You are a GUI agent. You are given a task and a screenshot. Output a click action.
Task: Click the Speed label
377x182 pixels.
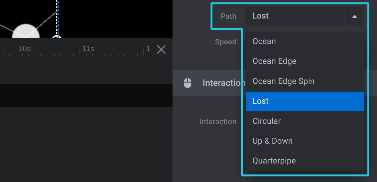pyautogui.click(x=226, y=42)
